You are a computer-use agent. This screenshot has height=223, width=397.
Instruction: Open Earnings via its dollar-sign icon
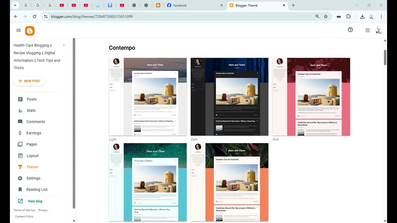pos(20,133)
